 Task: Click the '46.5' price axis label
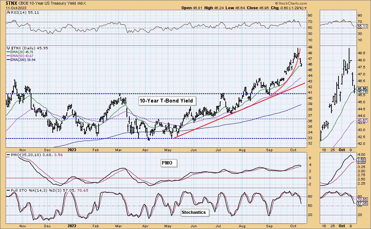point(361,81)
